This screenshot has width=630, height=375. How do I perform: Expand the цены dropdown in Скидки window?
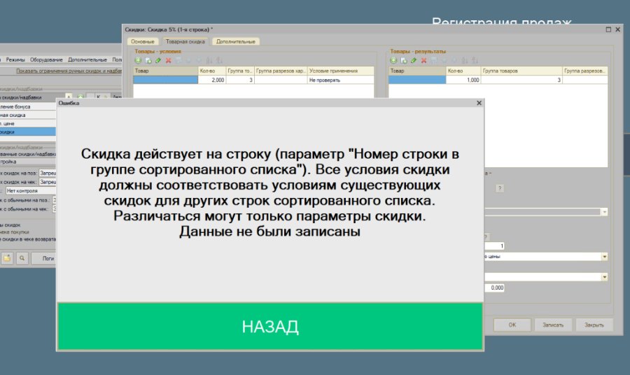[x=604, y=257]
